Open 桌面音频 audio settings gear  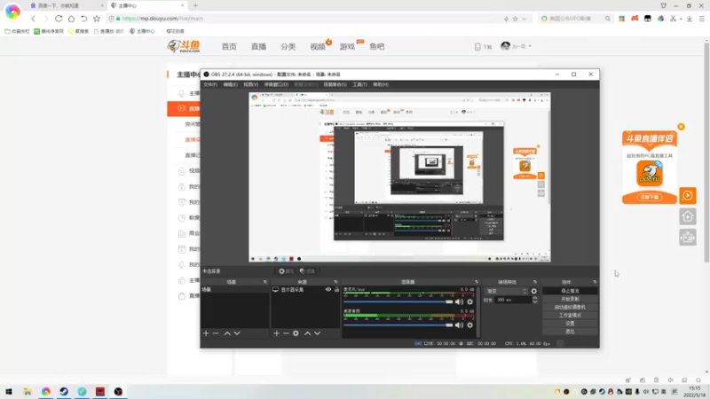[x=470, y=325]
